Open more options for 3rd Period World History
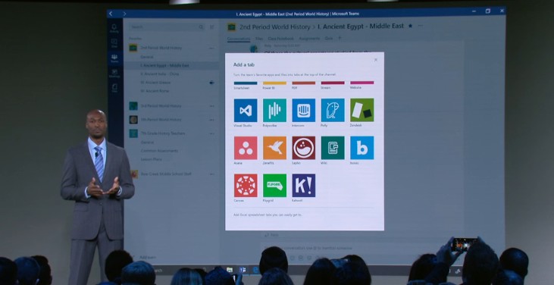Screen dimensions: 554x285 tap(211, 106)
